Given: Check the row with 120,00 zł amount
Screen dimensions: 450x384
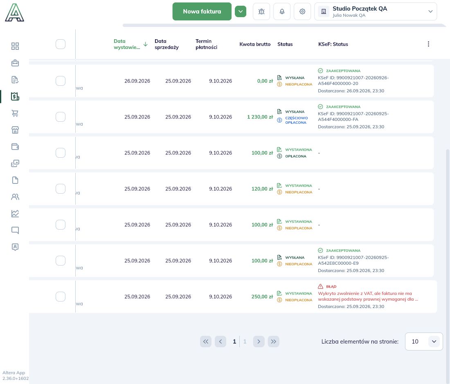Looking at the screenshot, I should (x=60, y=189).
